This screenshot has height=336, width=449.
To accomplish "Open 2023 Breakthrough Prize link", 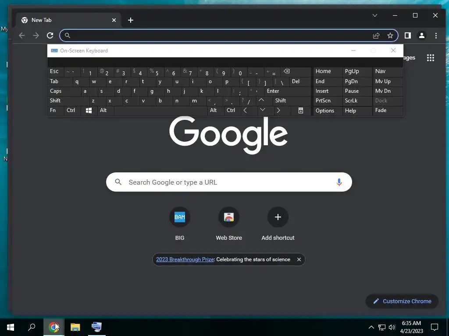I will [x=185, y=259].
